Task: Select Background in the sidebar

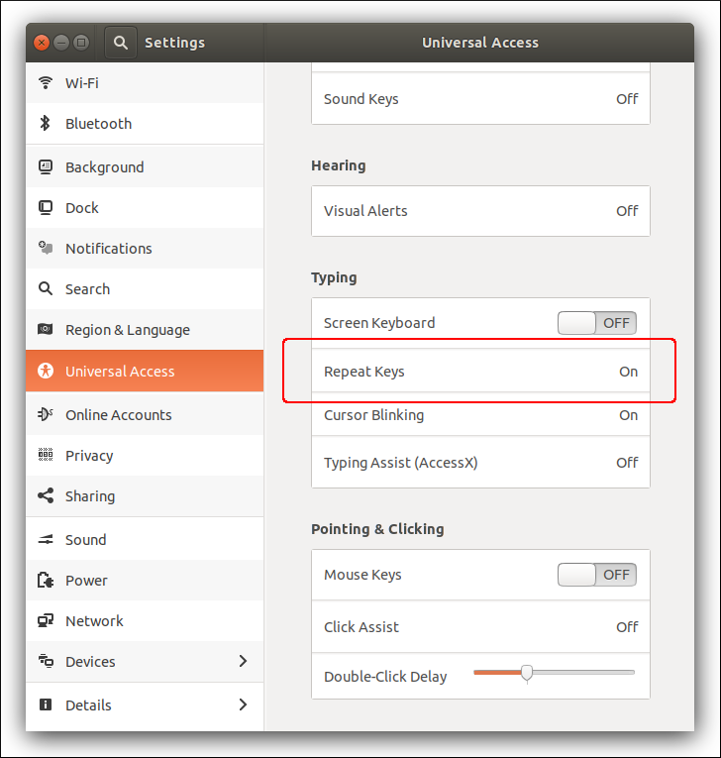Action: coord(145,166)
